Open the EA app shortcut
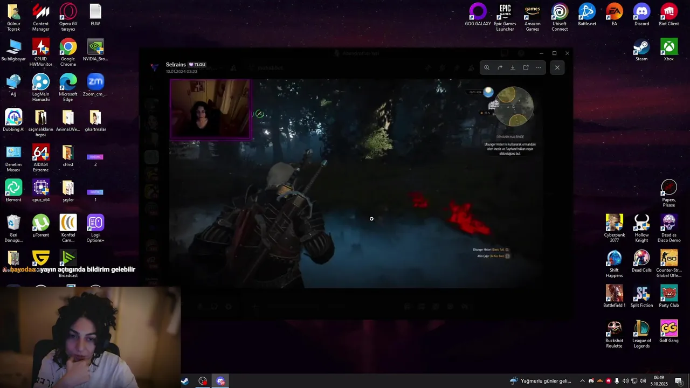The width and height of the screenshot is (690, 388). coord(614,15)
